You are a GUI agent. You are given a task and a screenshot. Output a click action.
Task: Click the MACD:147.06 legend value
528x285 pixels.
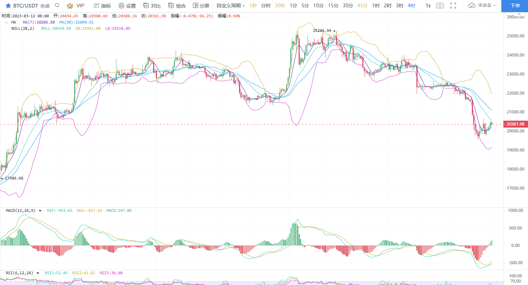[119, 210]
